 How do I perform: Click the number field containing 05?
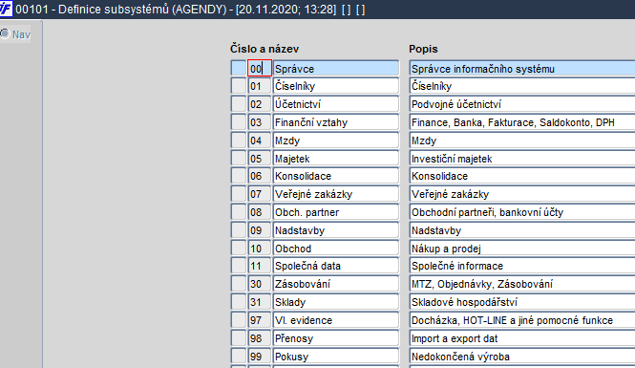click(260, 159)
